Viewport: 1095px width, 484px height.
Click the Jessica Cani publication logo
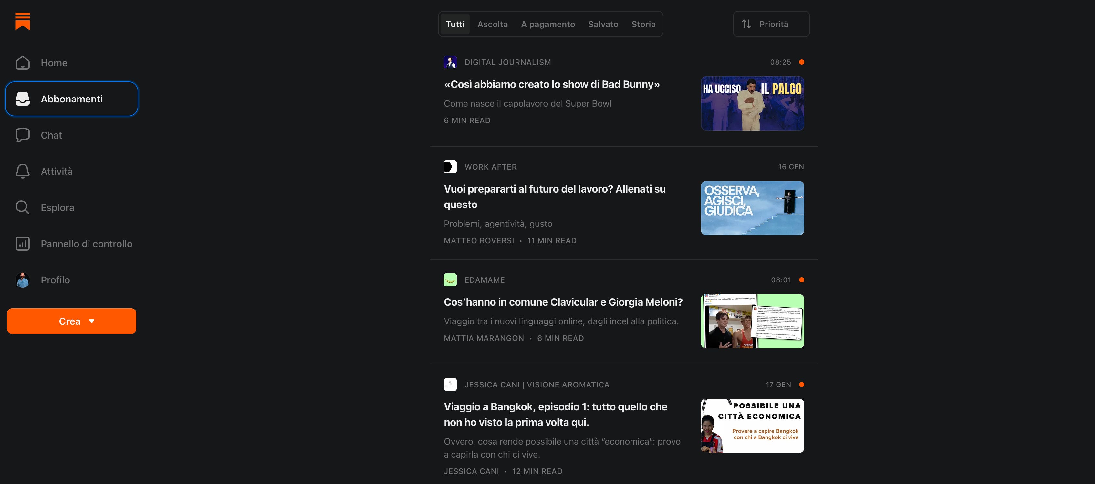tap(450, 384)
